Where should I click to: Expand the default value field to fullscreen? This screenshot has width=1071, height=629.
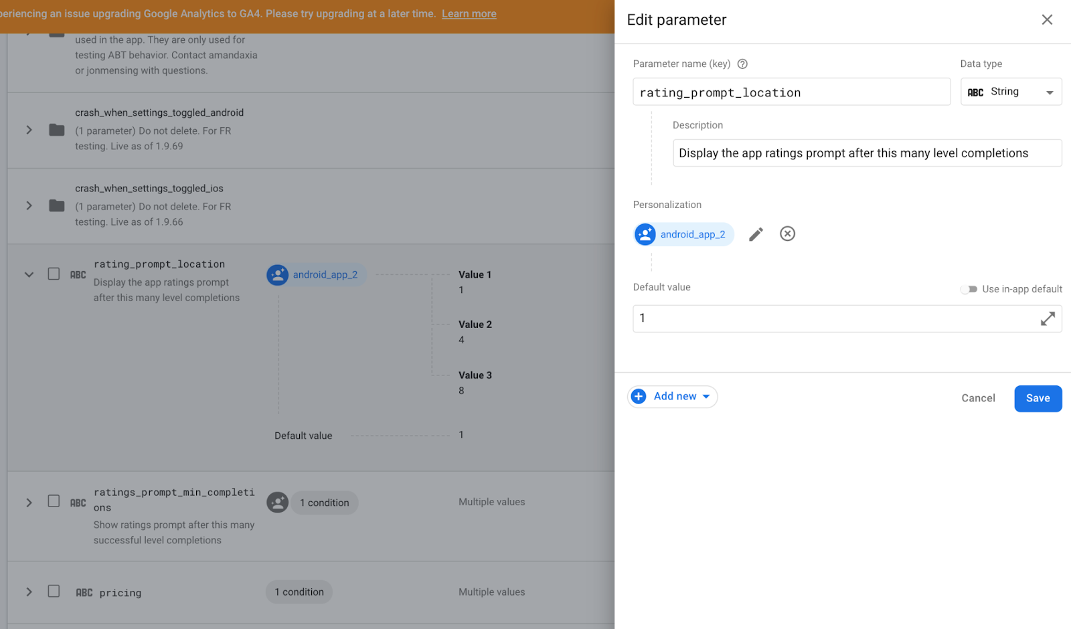pos(1048,319)
